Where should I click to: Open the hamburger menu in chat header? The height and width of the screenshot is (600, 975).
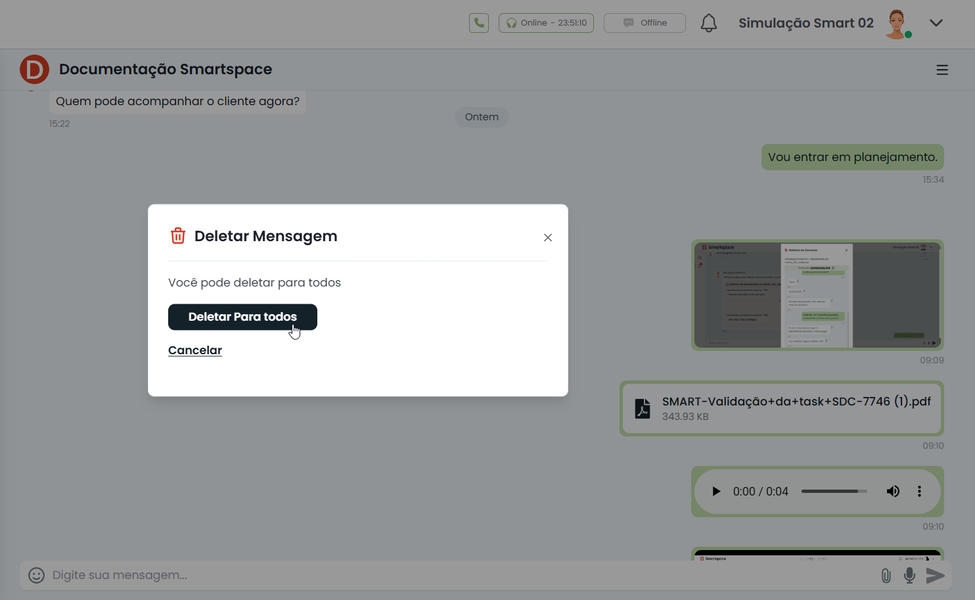(942, 70)
